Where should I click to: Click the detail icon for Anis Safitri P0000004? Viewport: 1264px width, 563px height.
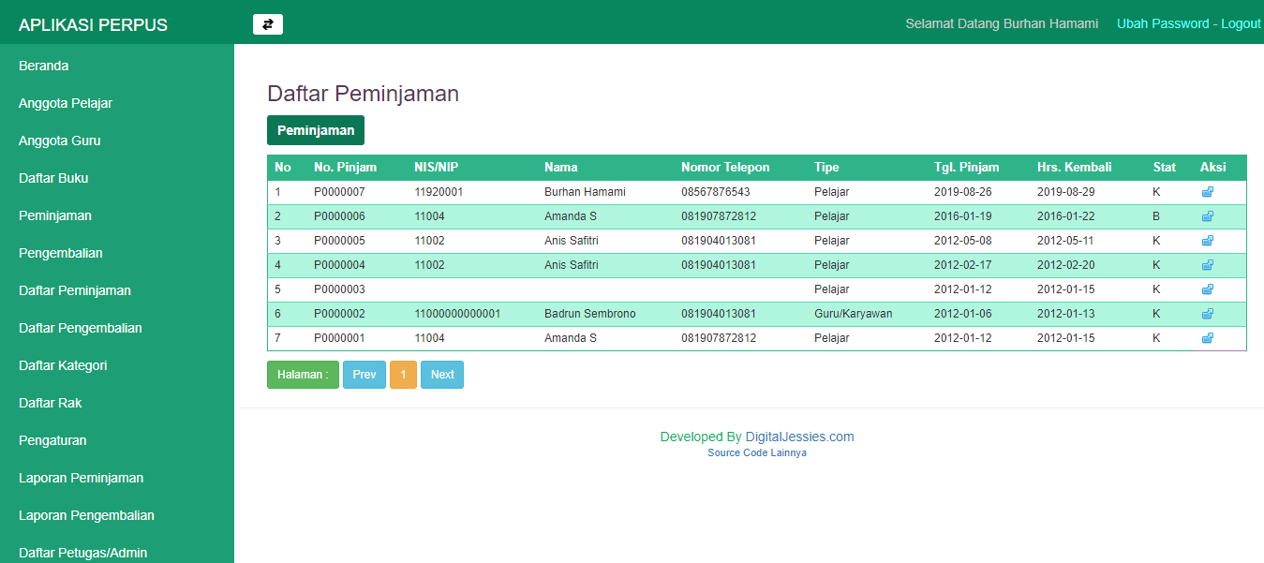pos(1207,264)
